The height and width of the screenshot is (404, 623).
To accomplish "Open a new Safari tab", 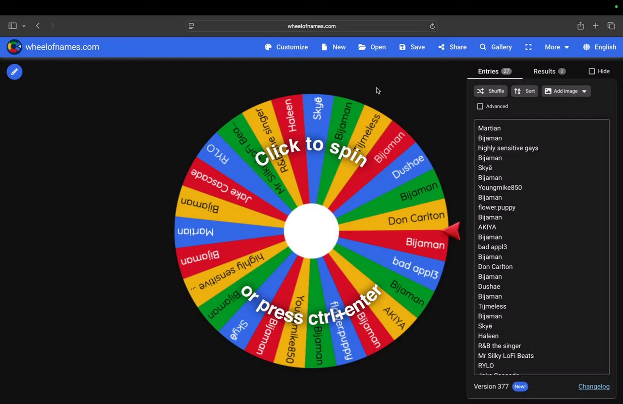I will click(596, 26).
